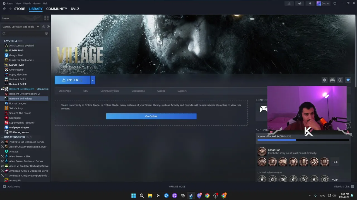Image resolution: width=357 pixels, height=200 pixels.
Task: Switch to Big Picture mode icon
Action: point(335,3)
